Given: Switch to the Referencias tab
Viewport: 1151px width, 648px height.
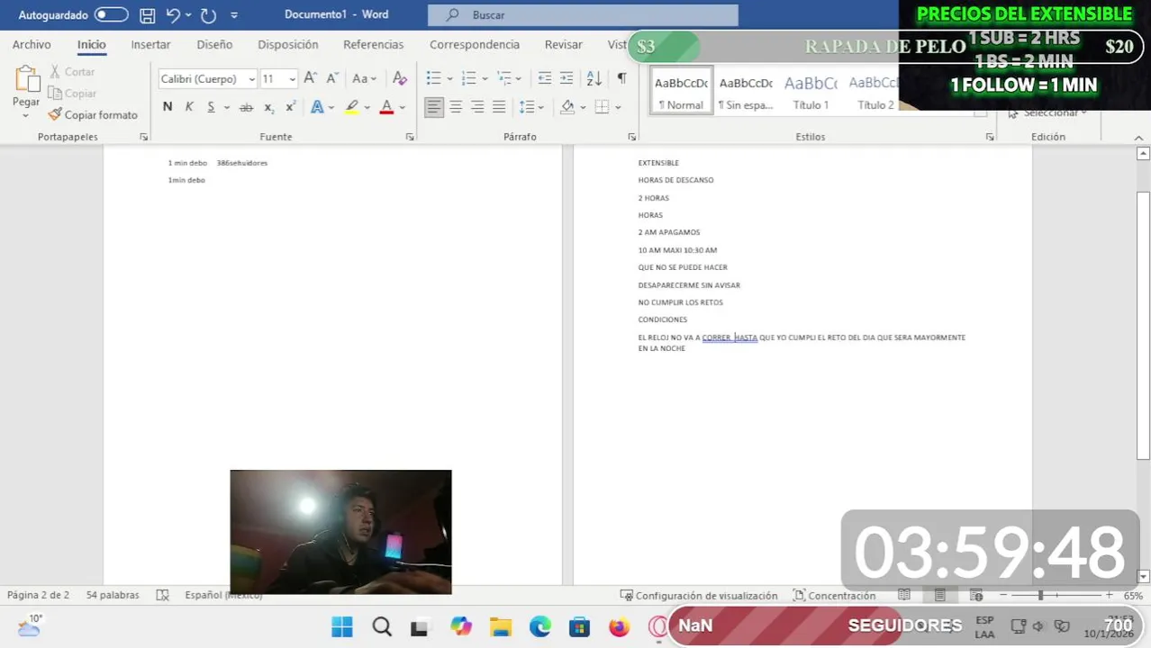Looking at the screenshot, I should pos(373,44).
